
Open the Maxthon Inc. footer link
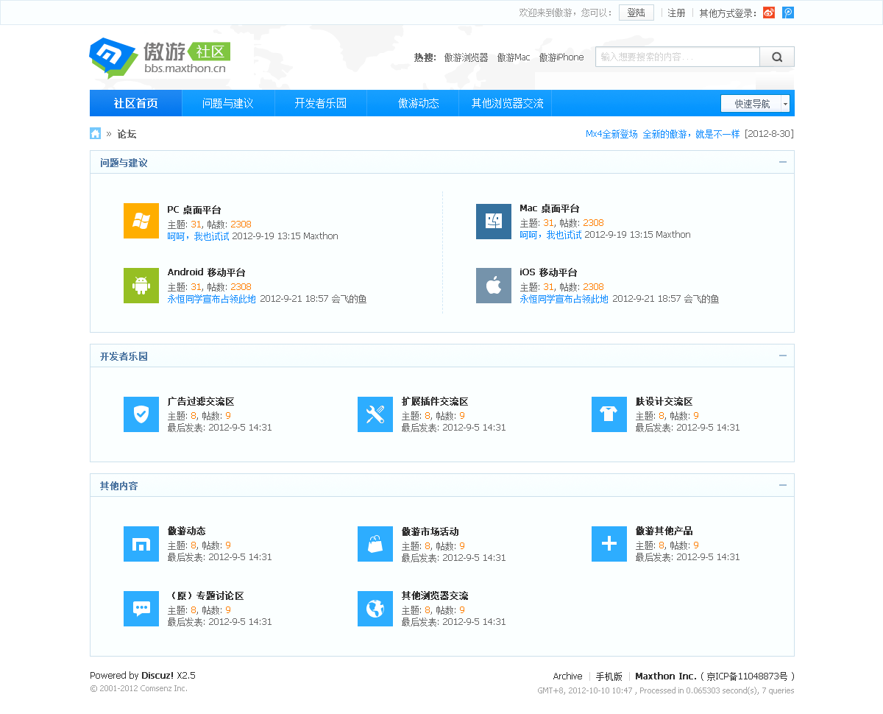(665, 676)
